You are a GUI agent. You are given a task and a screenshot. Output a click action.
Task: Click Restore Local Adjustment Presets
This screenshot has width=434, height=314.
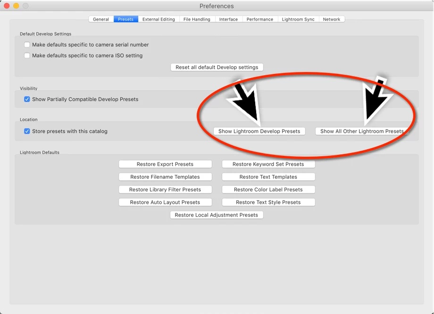[217, 215]
